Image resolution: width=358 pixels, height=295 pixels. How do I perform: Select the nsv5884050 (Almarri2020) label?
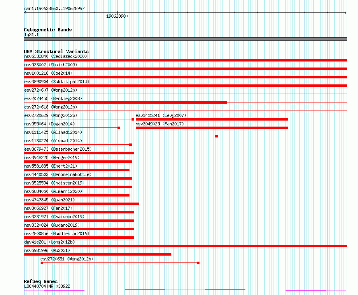[x=53, y=191]
